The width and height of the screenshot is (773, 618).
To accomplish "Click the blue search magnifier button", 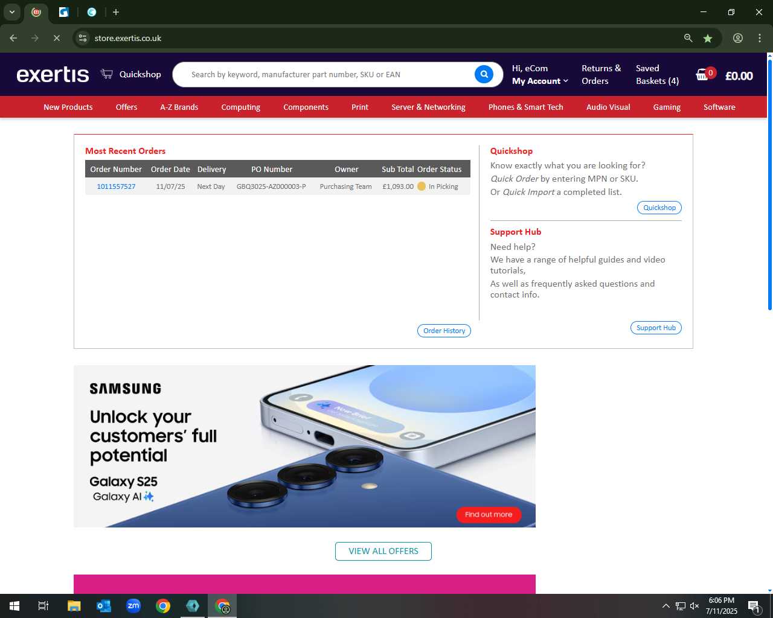I will point(484,74).
